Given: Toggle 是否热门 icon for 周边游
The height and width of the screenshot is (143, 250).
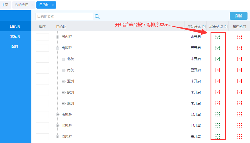Looking at the screenshot, I should point(239,137).
